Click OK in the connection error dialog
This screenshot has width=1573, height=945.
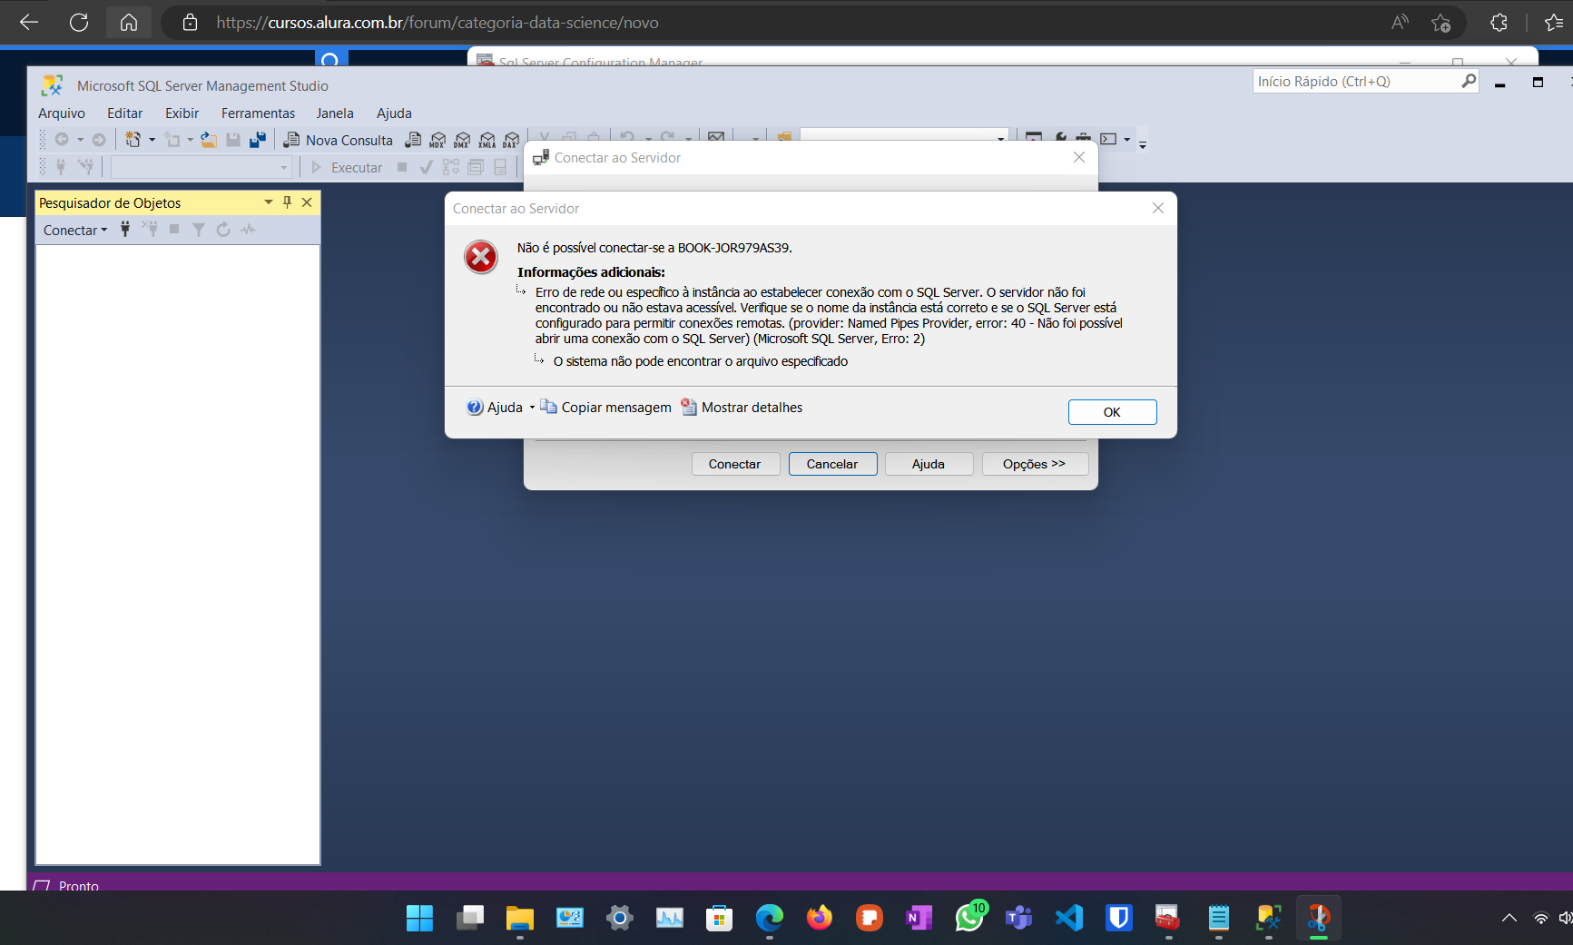(x=1112, y=412)
